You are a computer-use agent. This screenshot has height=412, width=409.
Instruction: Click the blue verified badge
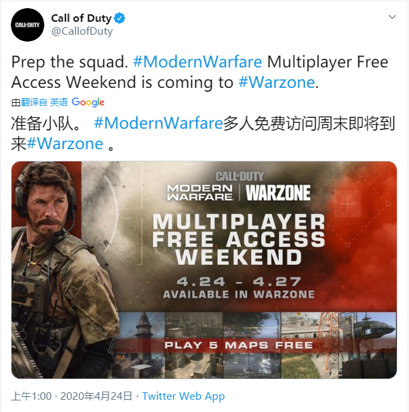click(x=120, y=18)
